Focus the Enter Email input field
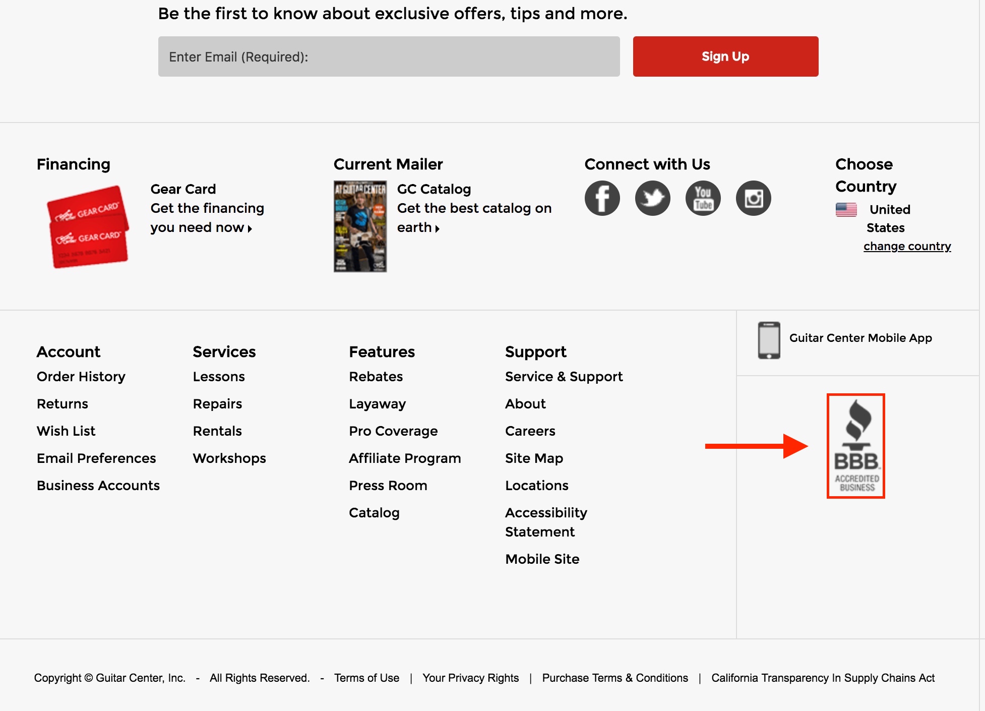 (389, 56)
